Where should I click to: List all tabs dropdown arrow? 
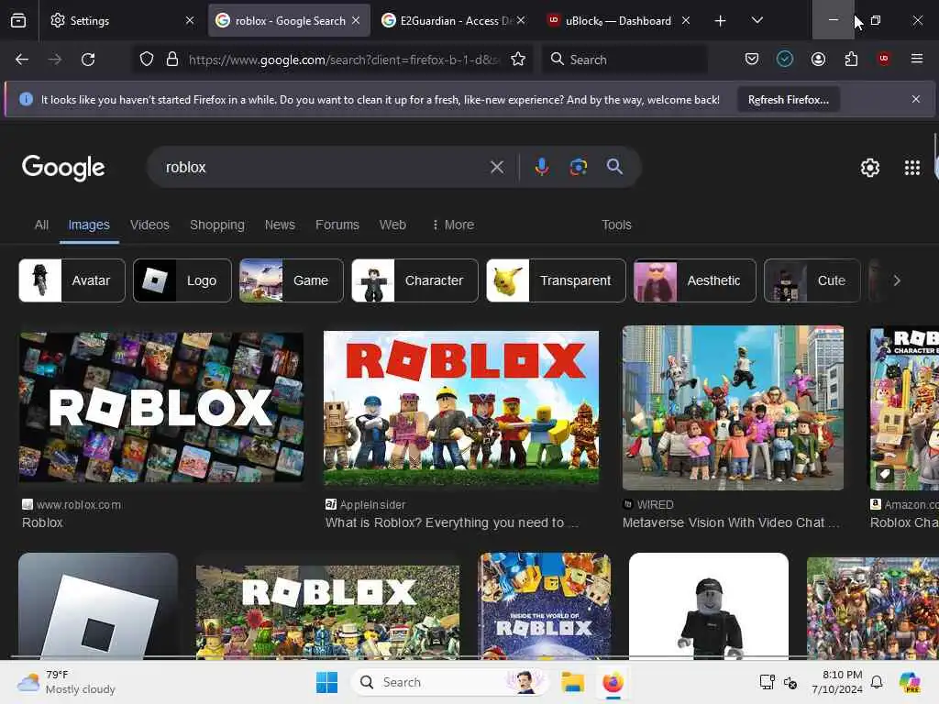[x=757, y=20]
